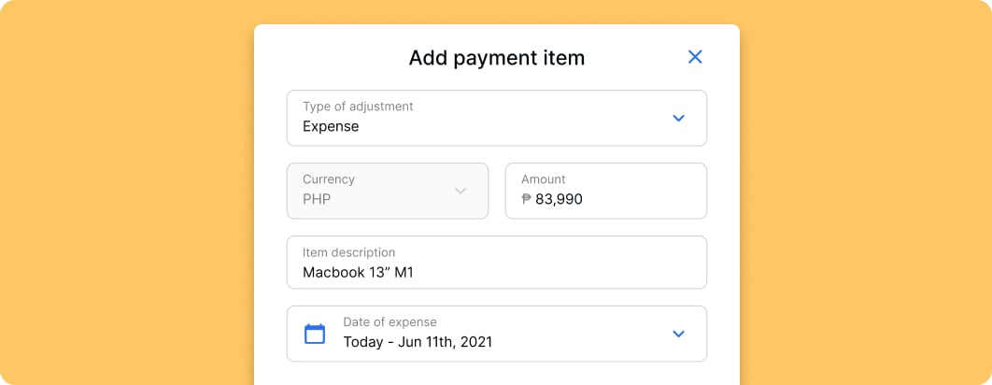Click the peso sign in Amount field
992x385 pixels.
click(527, 199)
